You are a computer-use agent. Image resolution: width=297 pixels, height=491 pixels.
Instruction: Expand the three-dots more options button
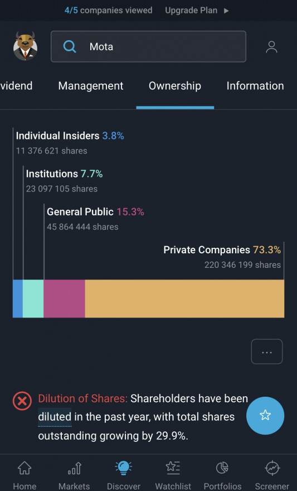point(267,352)
